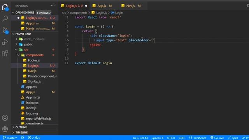249x140 pixels.
Task: Collapse the Open Editors section
Action: click(x=13, y=12)
